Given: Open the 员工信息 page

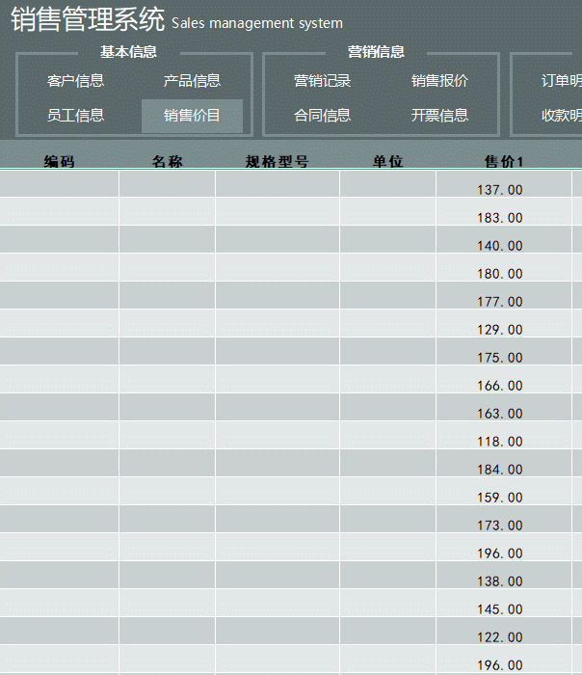Looking at the screenshot, I should click(x=76, y=115).
